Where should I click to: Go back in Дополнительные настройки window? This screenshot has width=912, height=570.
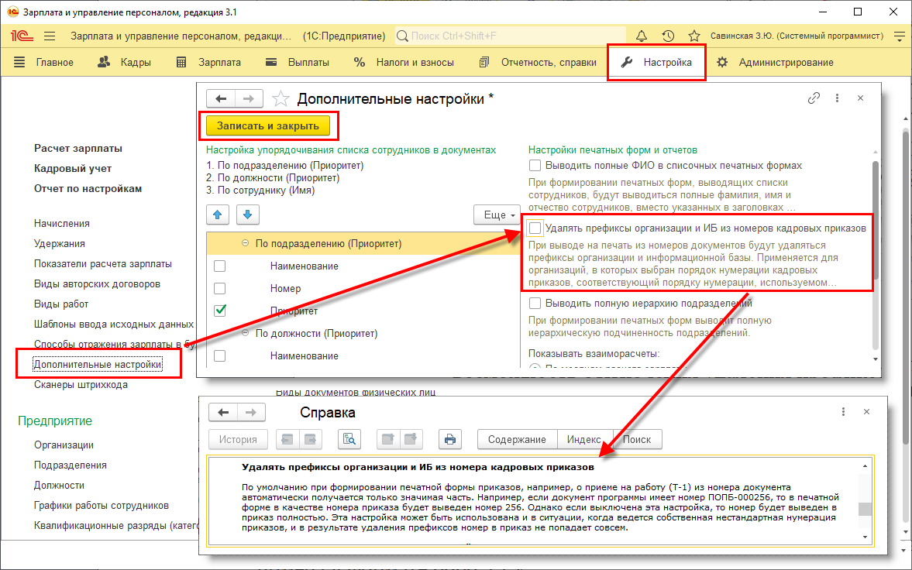[x=220, y=98]
